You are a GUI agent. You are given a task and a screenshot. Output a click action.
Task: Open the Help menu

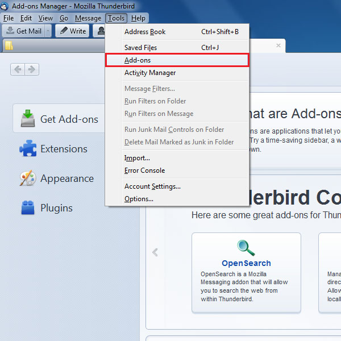pos(138,18)
